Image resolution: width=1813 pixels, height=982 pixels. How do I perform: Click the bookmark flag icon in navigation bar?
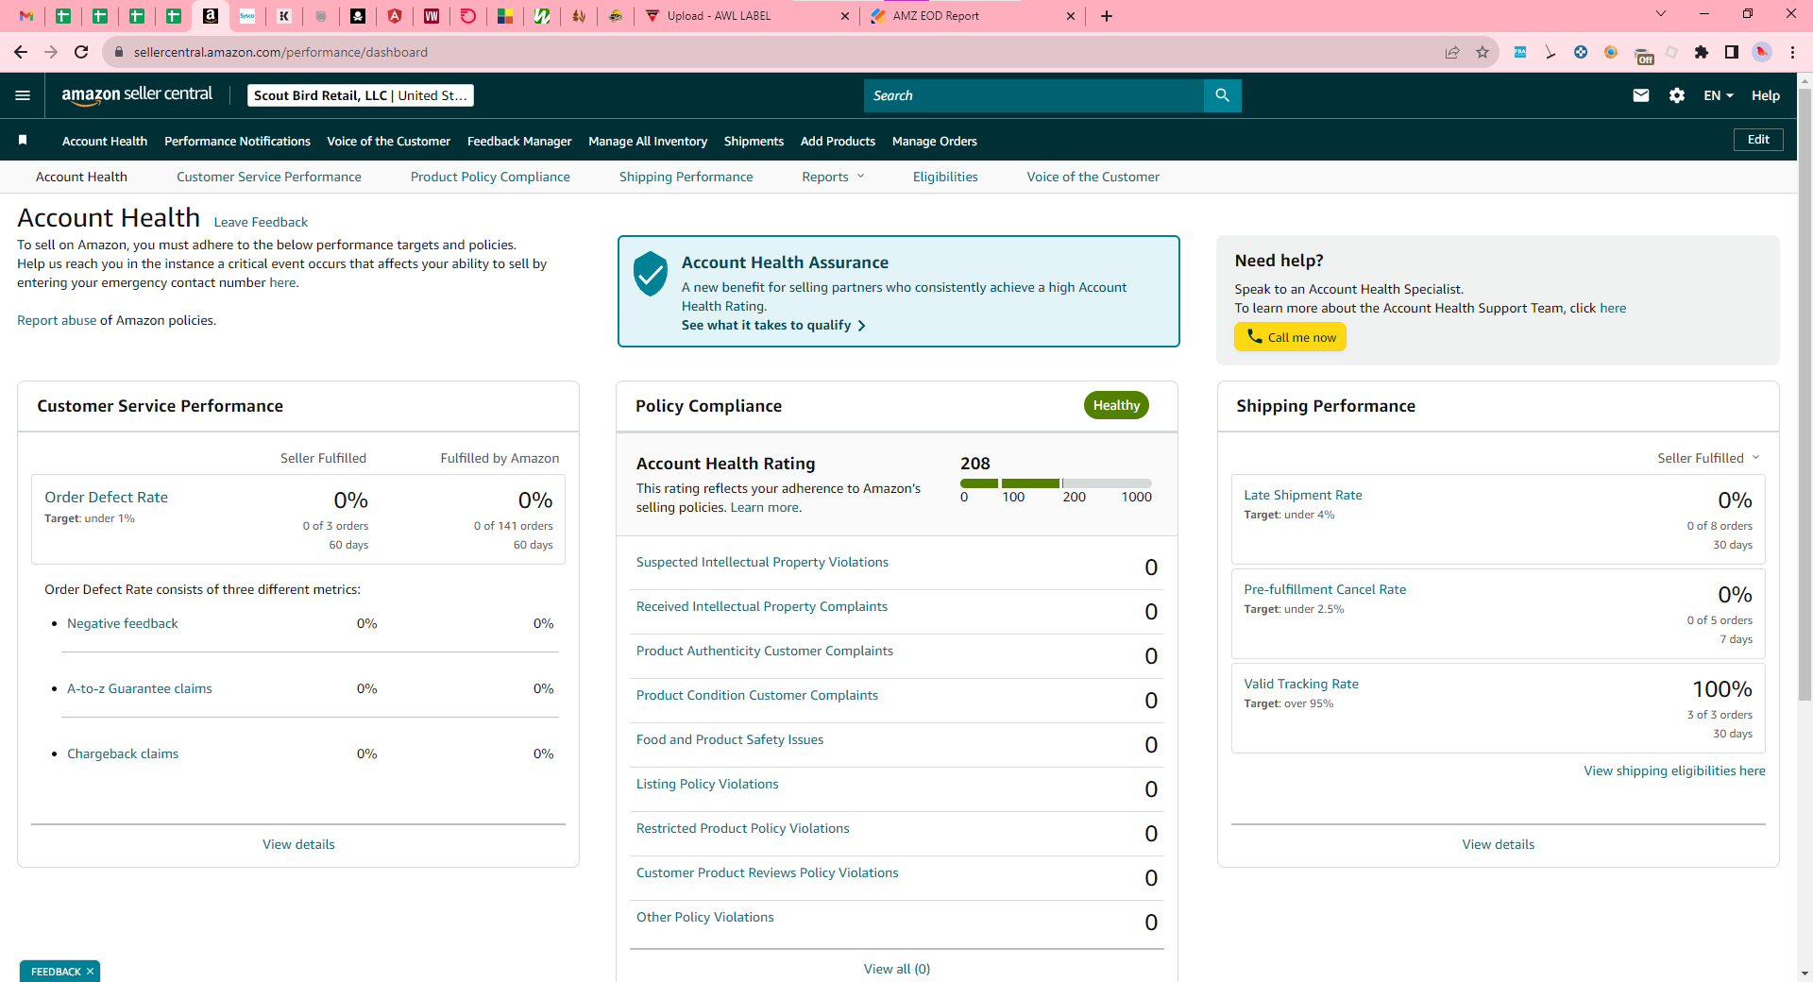click(x=23, y=141)
